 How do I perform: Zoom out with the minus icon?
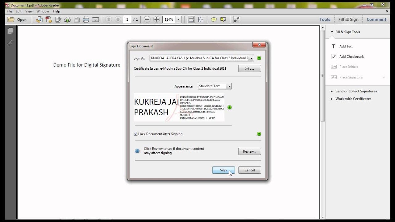click(147, 19)
